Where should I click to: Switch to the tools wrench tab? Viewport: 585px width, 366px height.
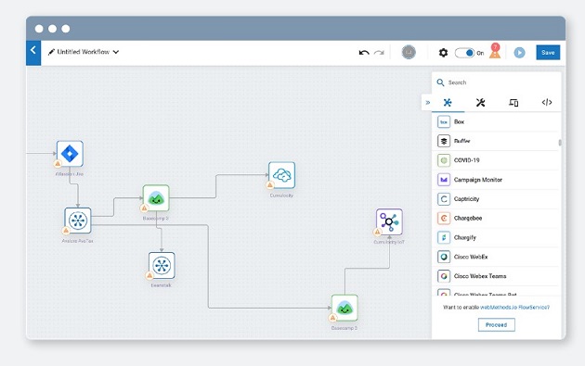[x=481, y=103]
